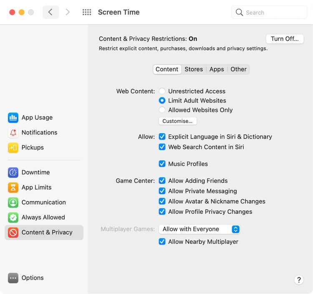The width and height of the screenshot is (313, 294).
Task: Switch to the Stores tab
Action: point(194,69)
